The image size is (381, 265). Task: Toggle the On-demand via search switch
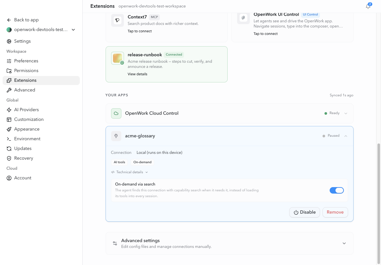tap(336, 190)
